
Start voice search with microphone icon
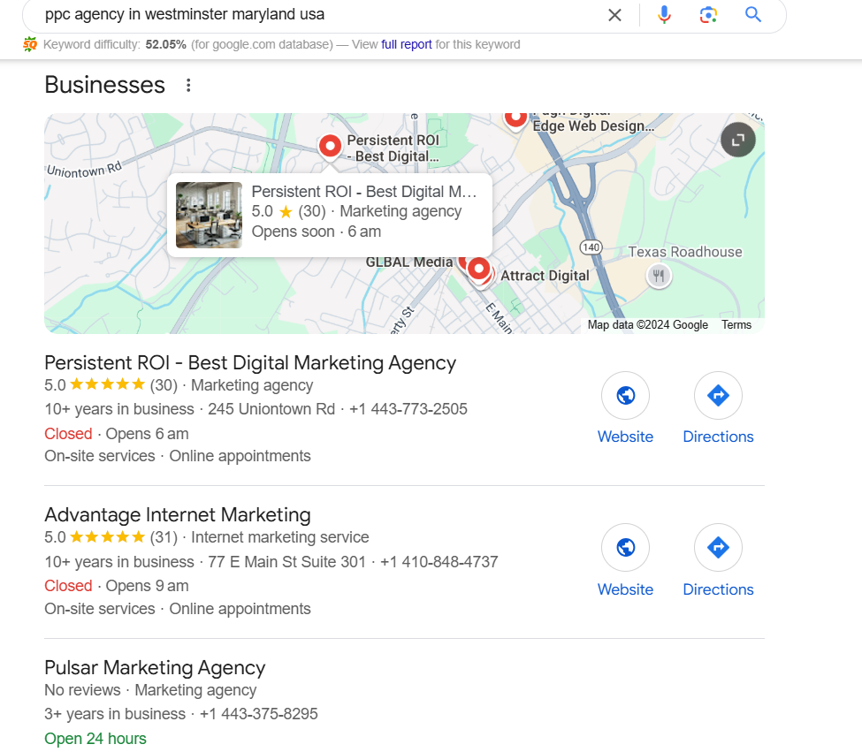(664, 15)
